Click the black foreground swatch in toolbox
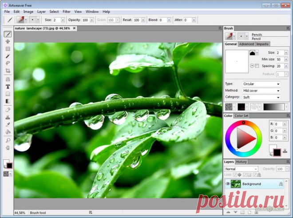Viewport: 293px width, 218px height. [9, 166]
